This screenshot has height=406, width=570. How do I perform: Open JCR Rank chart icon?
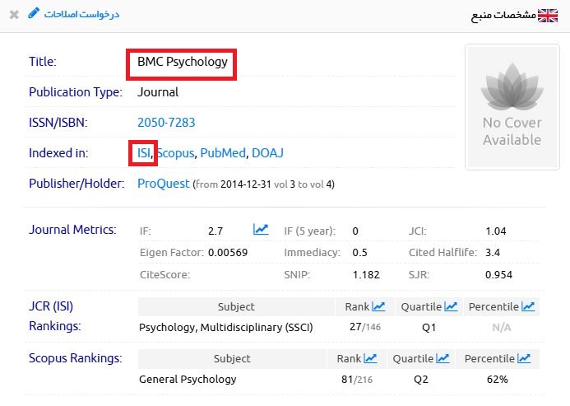pos(378,307)
